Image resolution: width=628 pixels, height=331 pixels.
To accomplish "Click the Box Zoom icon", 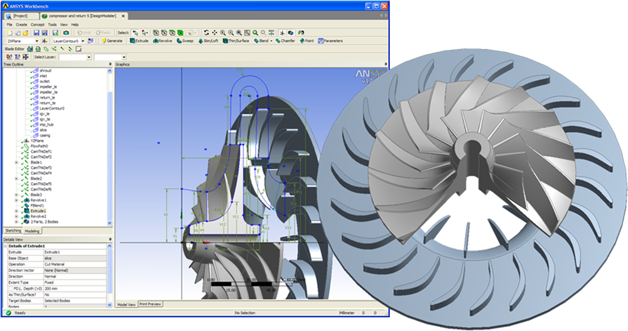I will coord(247,33).
